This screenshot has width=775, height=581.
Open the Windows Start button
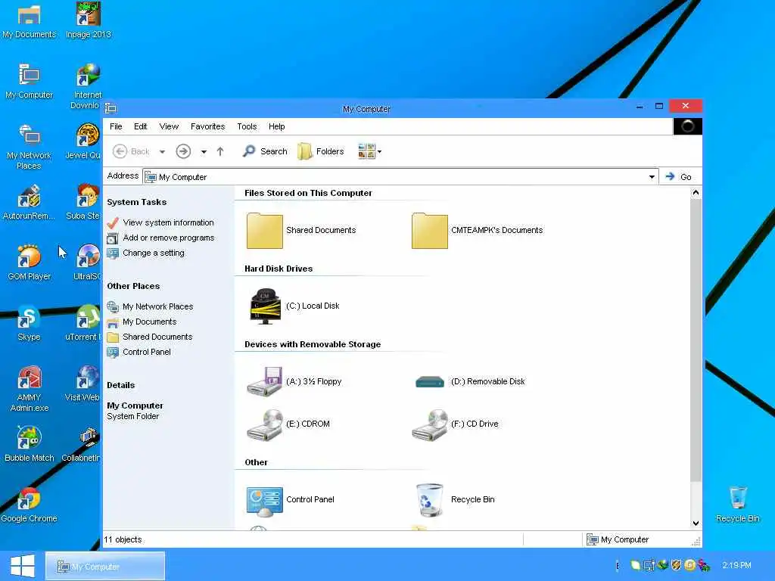click(22, 566)
